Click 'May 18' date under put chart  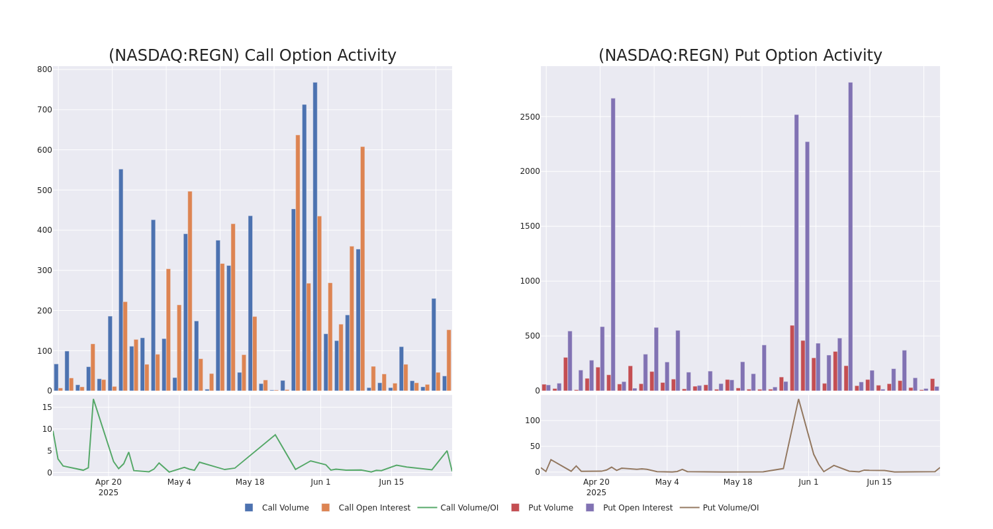738,482
